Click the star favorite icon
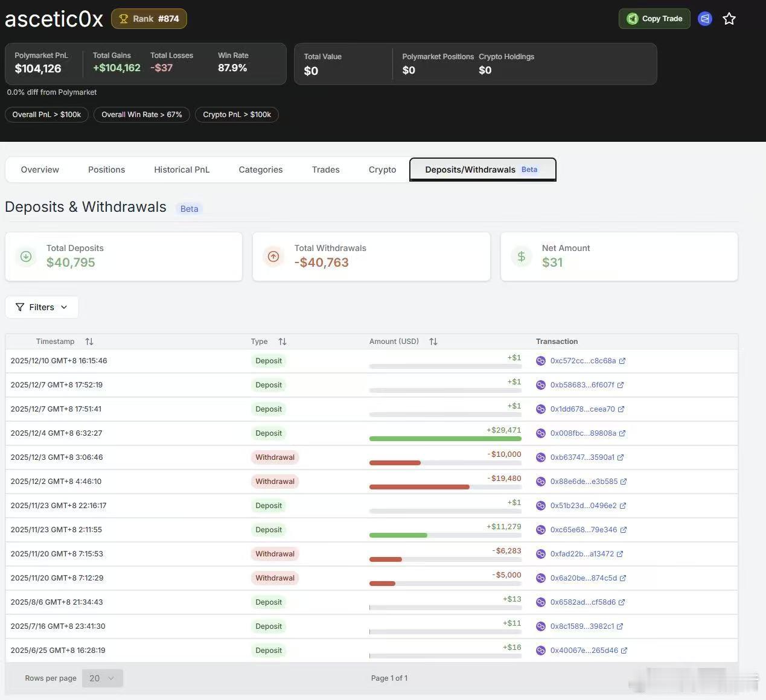 tap(729, 19)
